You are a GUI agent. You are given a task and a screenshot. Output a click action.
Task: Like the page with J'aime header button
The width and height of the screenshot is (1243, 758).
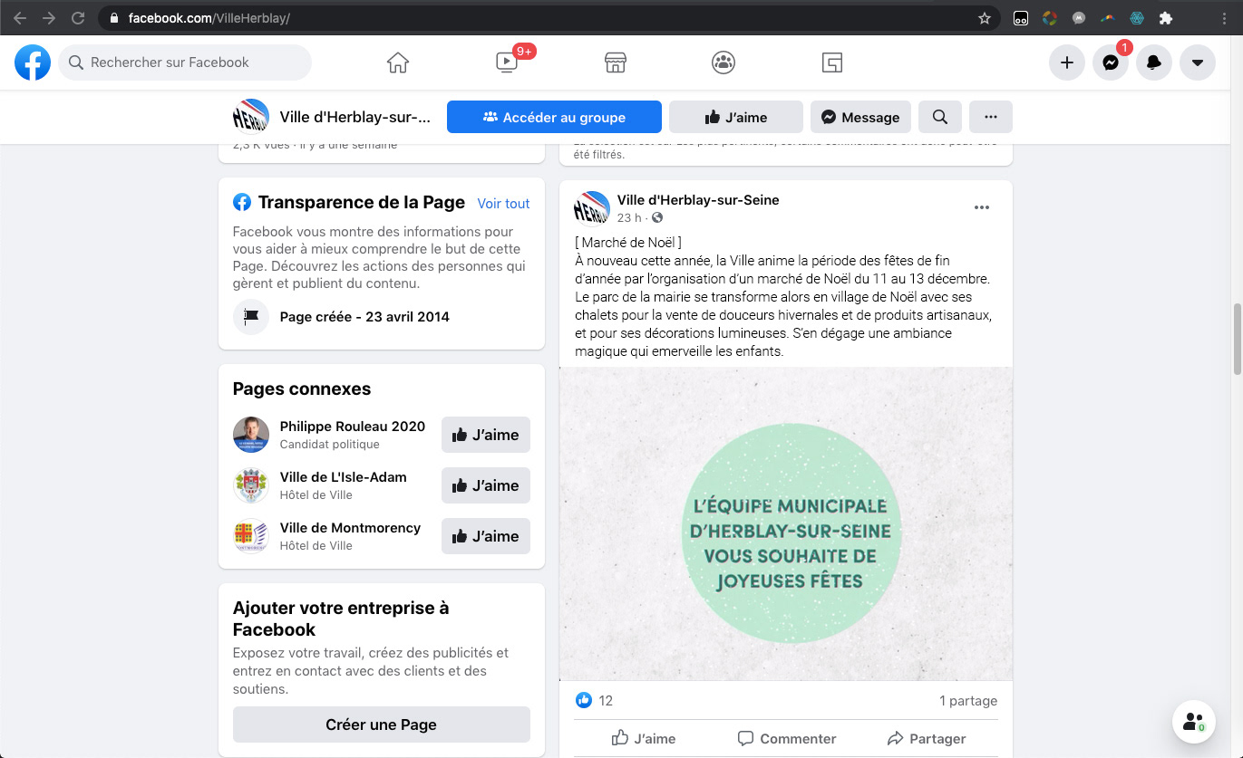(x=736, y=117)
